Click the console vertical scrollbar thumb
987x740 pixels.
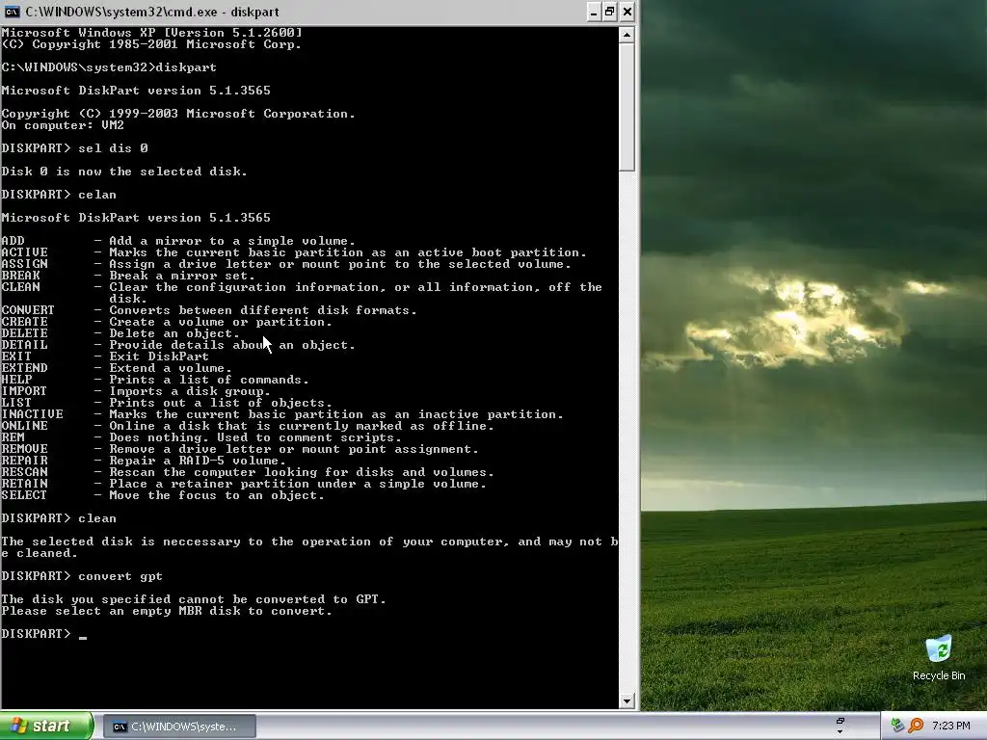click(627, 106)
